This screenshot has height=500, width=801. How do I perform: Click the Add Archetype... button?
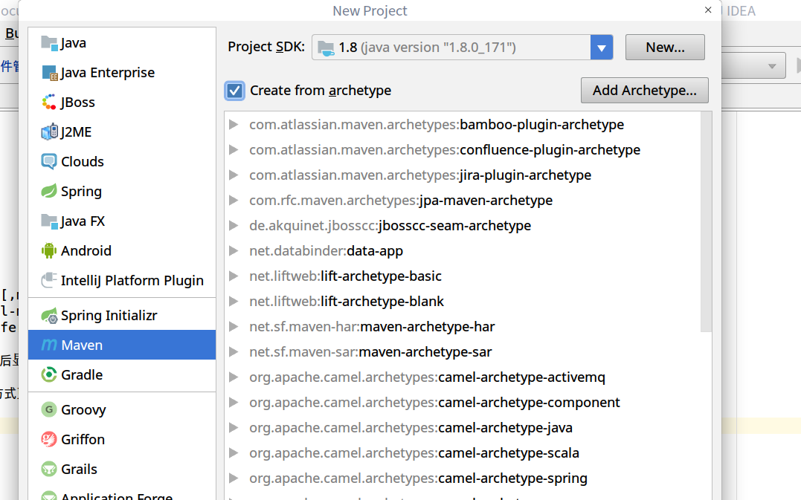(645, 91)
